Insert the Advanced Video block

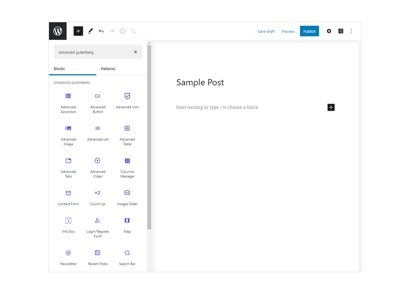97,167
